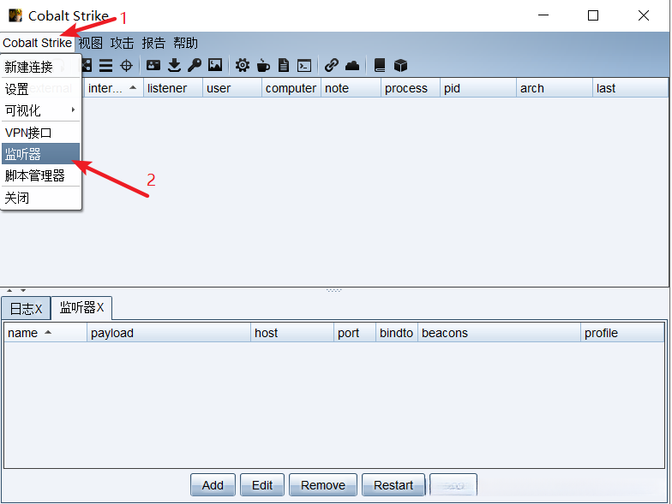Sort sessions by process column
The image size is (672, 504).
(x=411, y=88)
